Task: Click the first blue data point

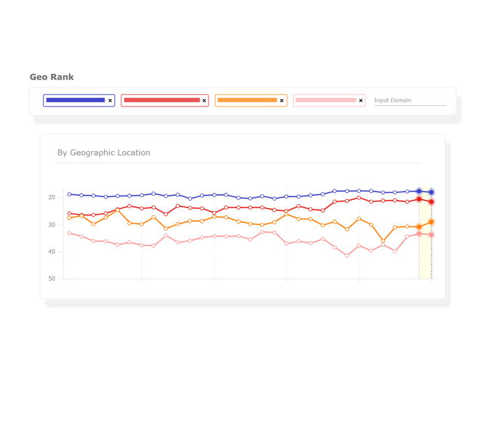Action: click(x=69, y=194)
